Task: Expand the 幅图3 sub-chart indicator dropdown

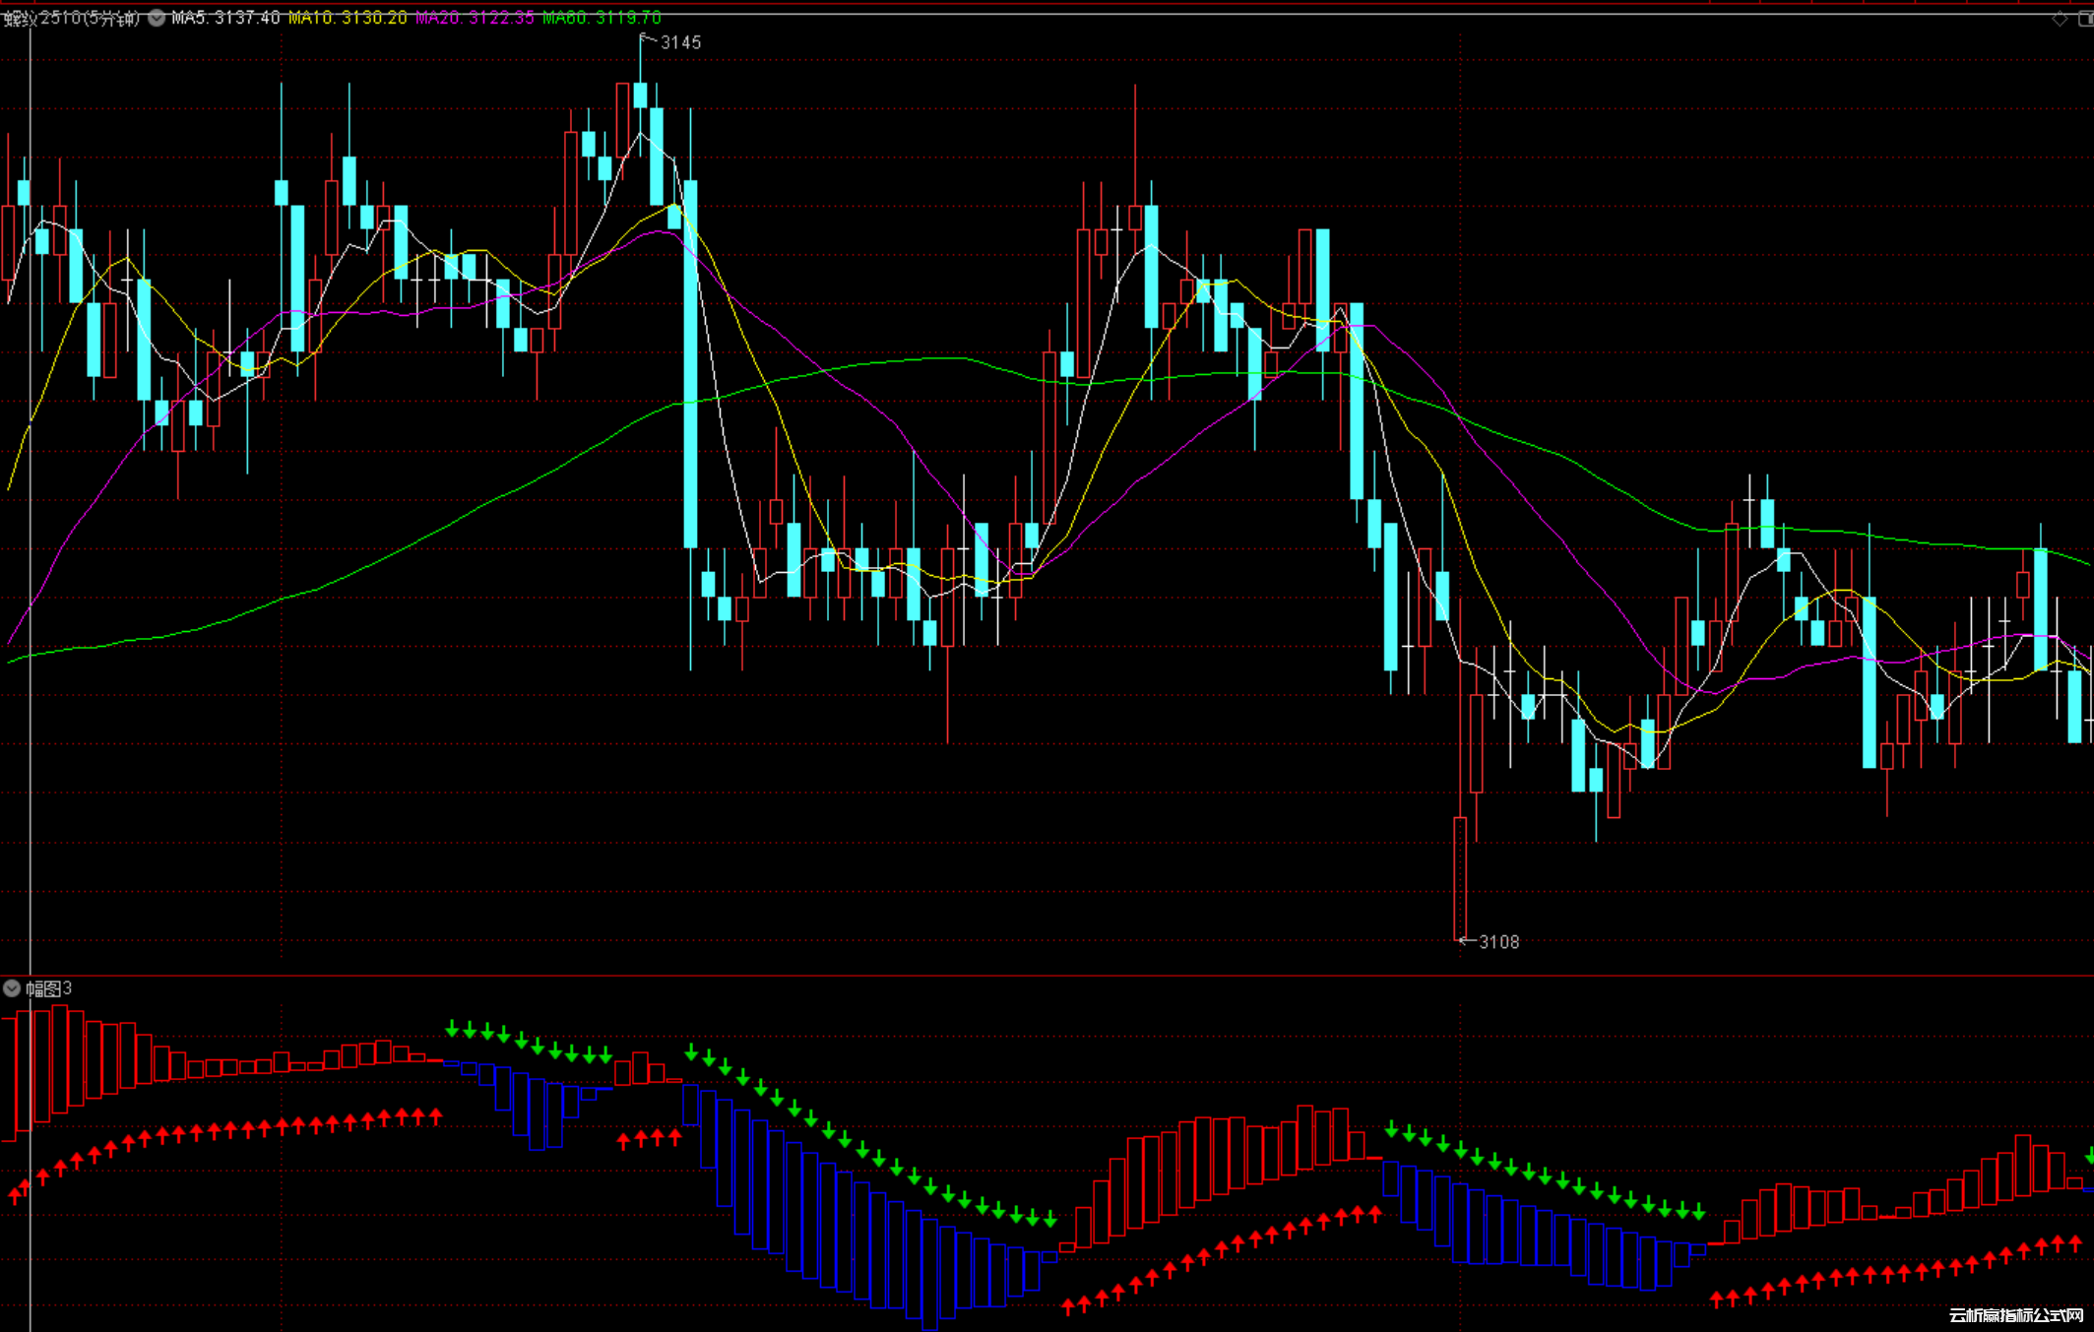Action: point(12,988)
